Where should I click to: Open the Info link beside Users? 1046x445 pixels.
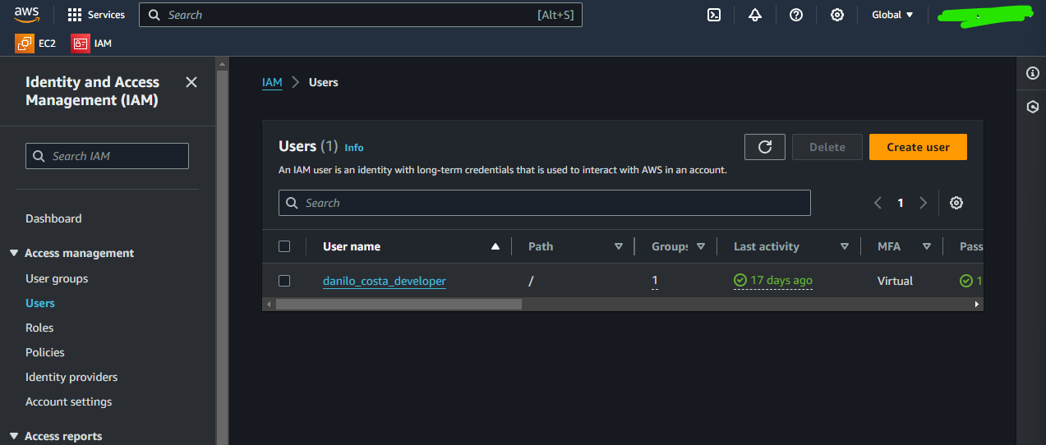click(354, 148)
